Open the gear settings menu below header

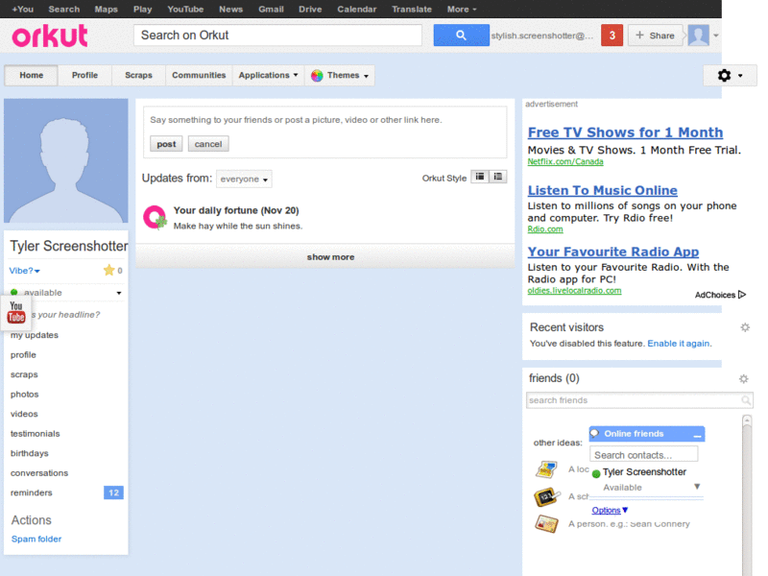point(730,76)
